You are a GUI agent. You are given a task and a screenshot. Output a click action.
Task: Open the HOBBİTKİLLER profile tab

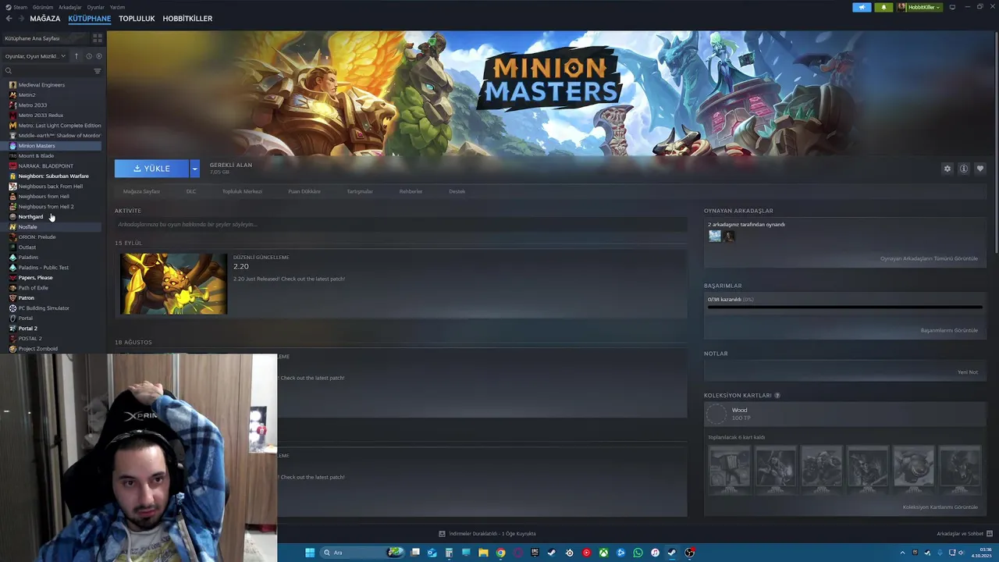pyautogui.click(x=187, y=19)
